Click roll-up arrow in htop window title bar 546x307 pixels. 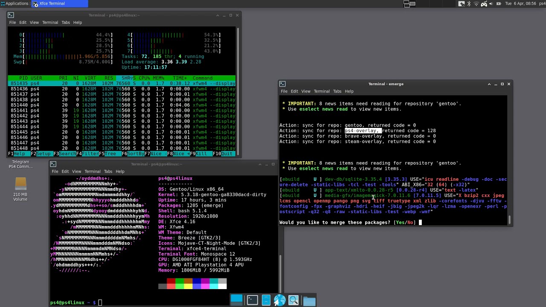coord(218,15)
